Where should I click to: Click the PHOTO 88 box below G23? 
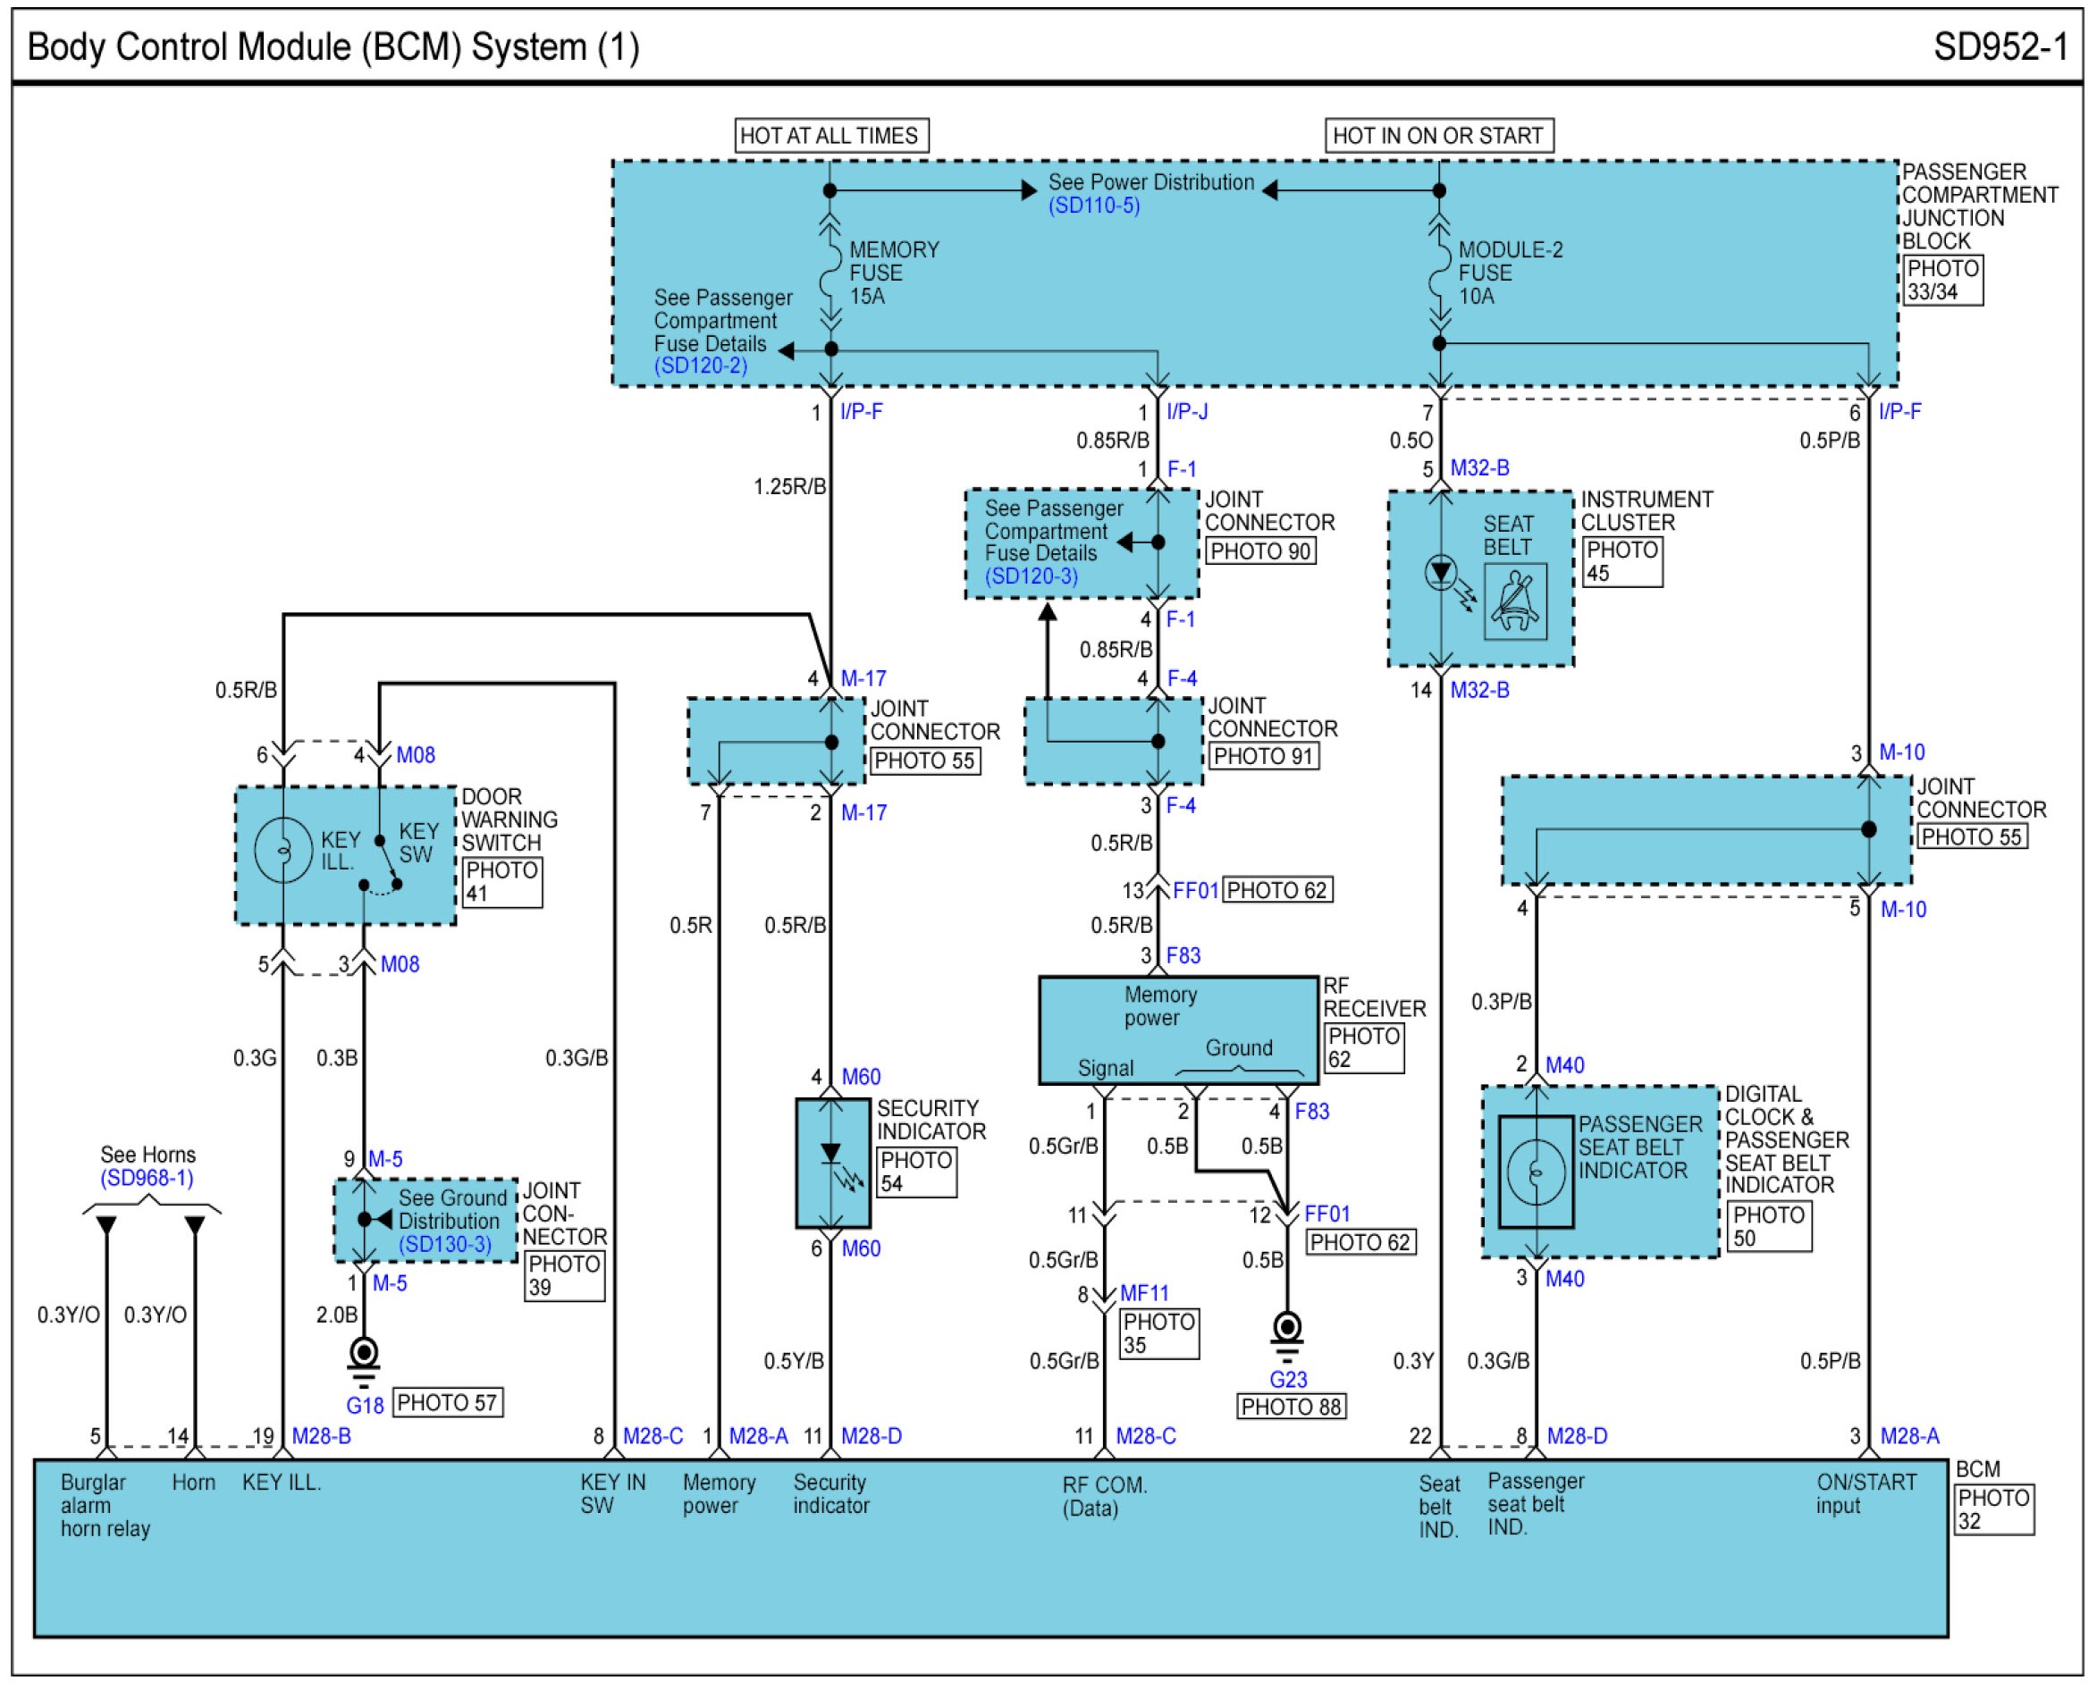(1292, 1406)
